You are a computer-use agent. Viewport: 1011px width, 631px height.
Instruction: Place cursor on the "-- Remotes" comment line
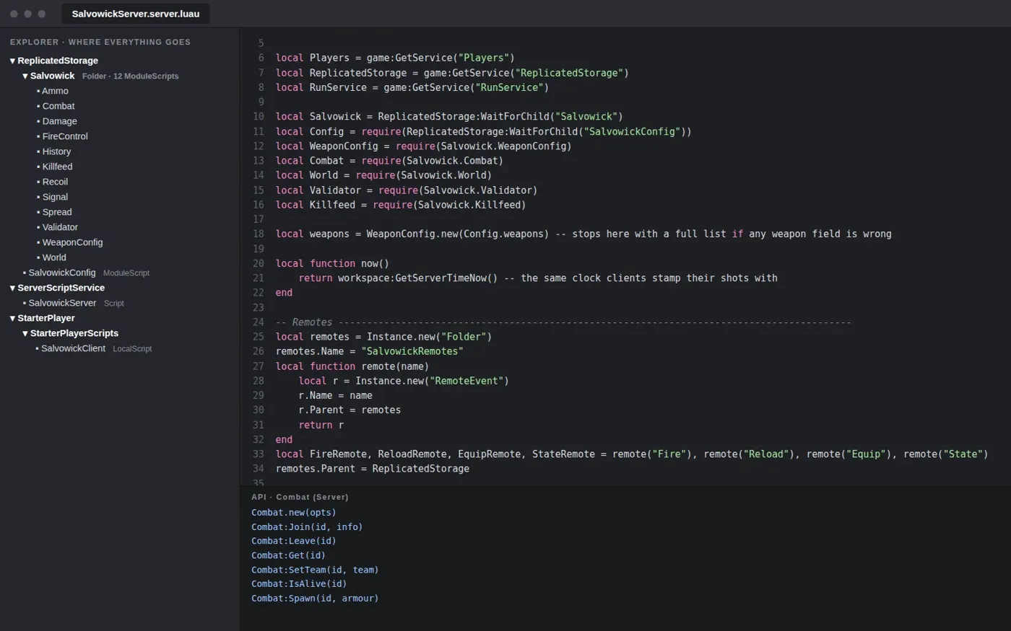click(x=563, y=322)
